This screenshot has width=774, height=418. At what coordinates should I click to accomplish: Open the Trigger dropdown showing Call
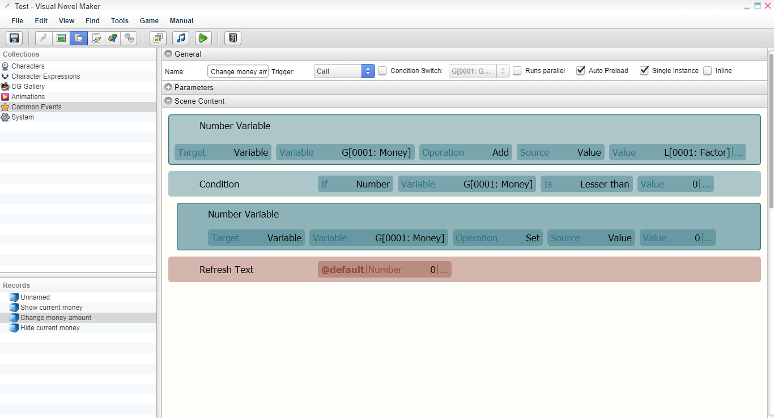tap(345, 71)
